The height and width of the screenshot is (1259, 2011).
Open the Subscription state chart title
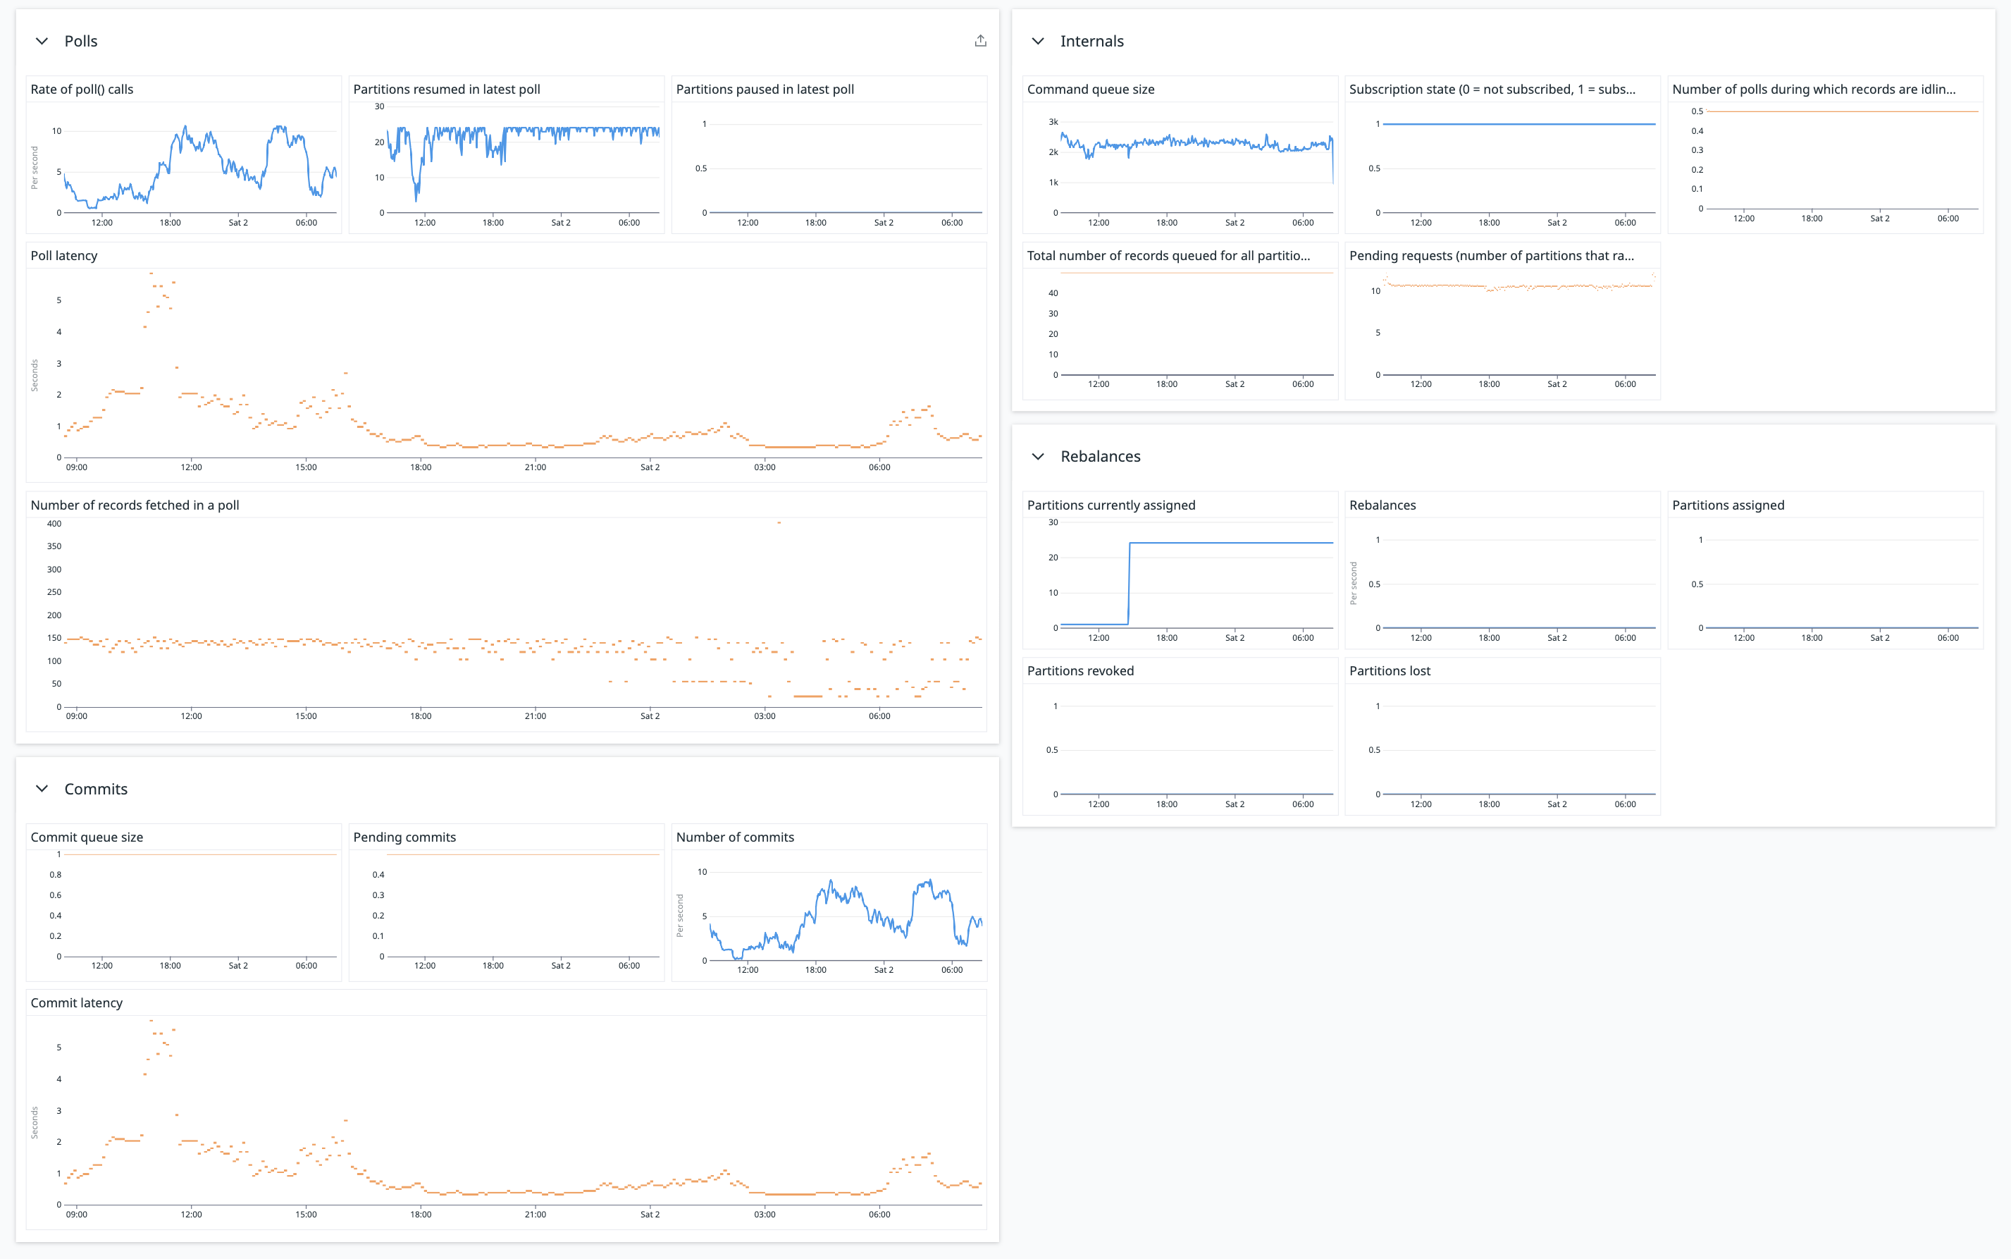1492,89
